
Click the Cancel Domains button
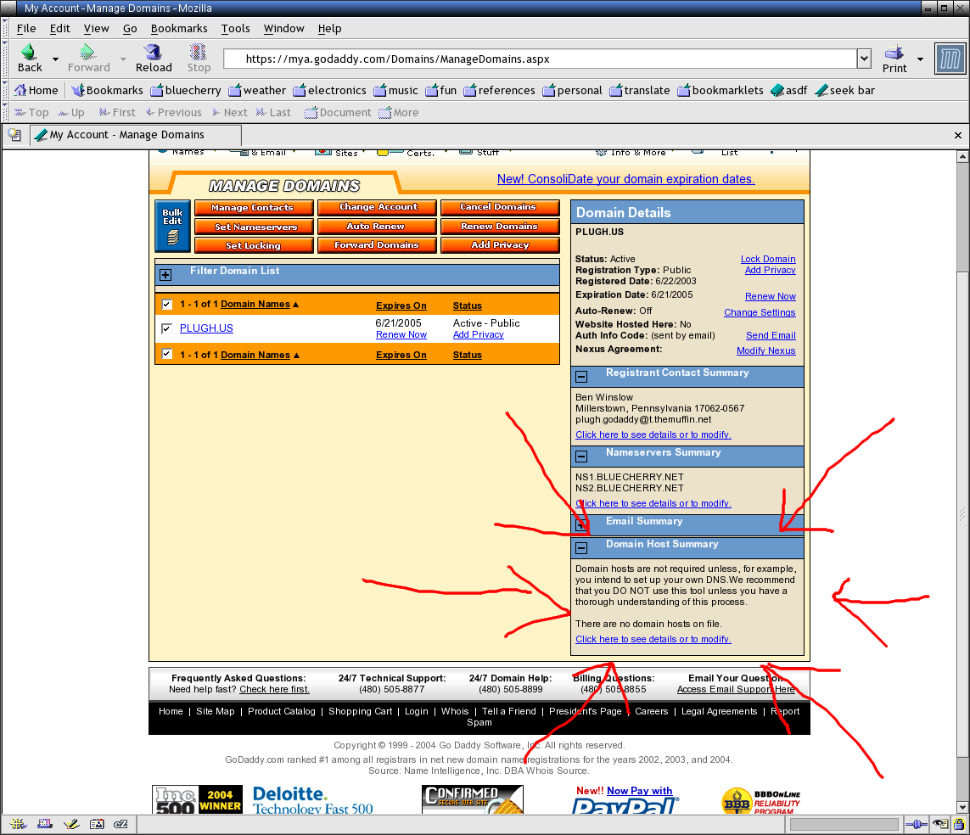pyautogui.click(x=500, y=207)
